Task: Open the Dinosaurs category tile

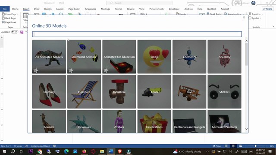Action: (84, 121)
